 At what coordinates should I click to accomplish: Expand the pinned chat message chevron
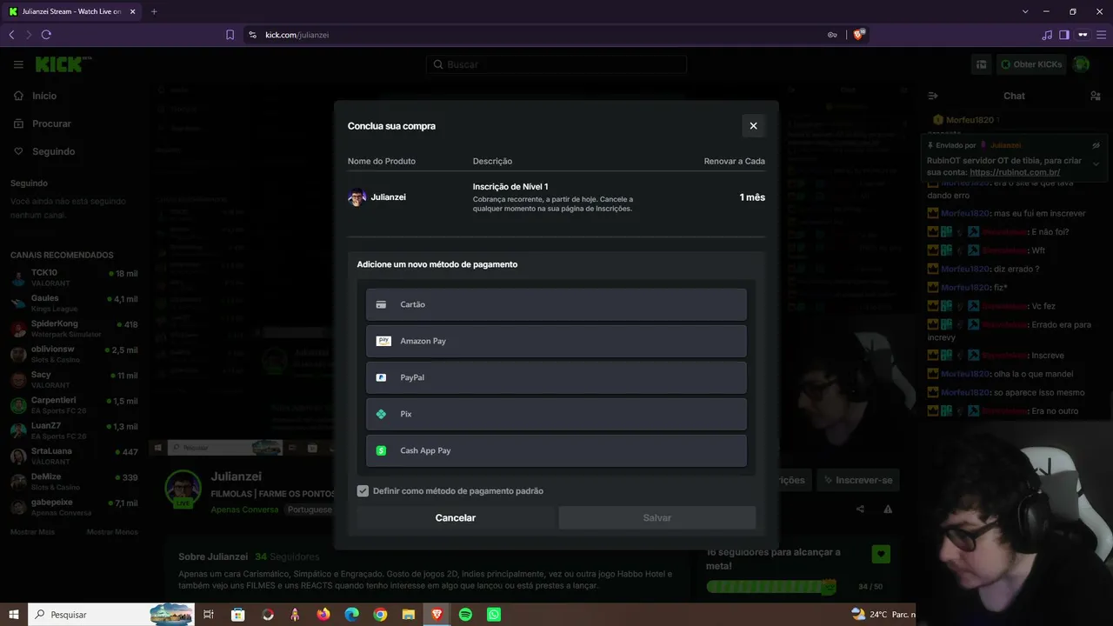pyautogui.click(x=1096, y=164)
